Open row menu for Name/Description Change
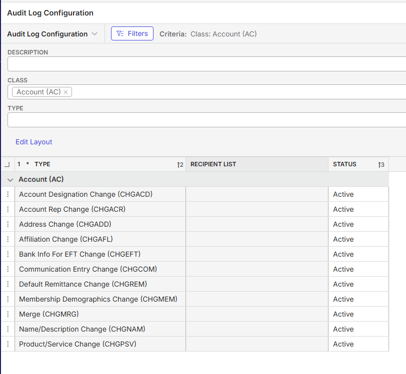Viewport: 406px width, 374px height. click(8, 329)
